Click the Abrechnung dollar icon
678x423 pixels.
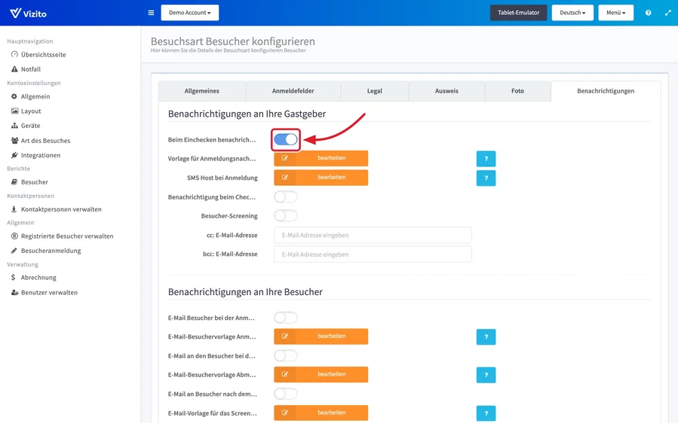point(14,277)
